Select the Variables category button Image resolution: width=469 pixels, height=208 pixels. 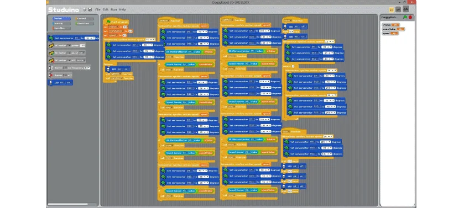(61, 28)
